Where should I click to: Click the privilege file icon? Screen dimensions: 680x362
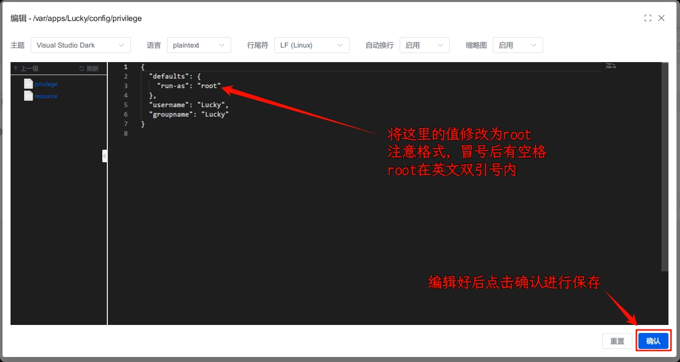coord(29,84)
